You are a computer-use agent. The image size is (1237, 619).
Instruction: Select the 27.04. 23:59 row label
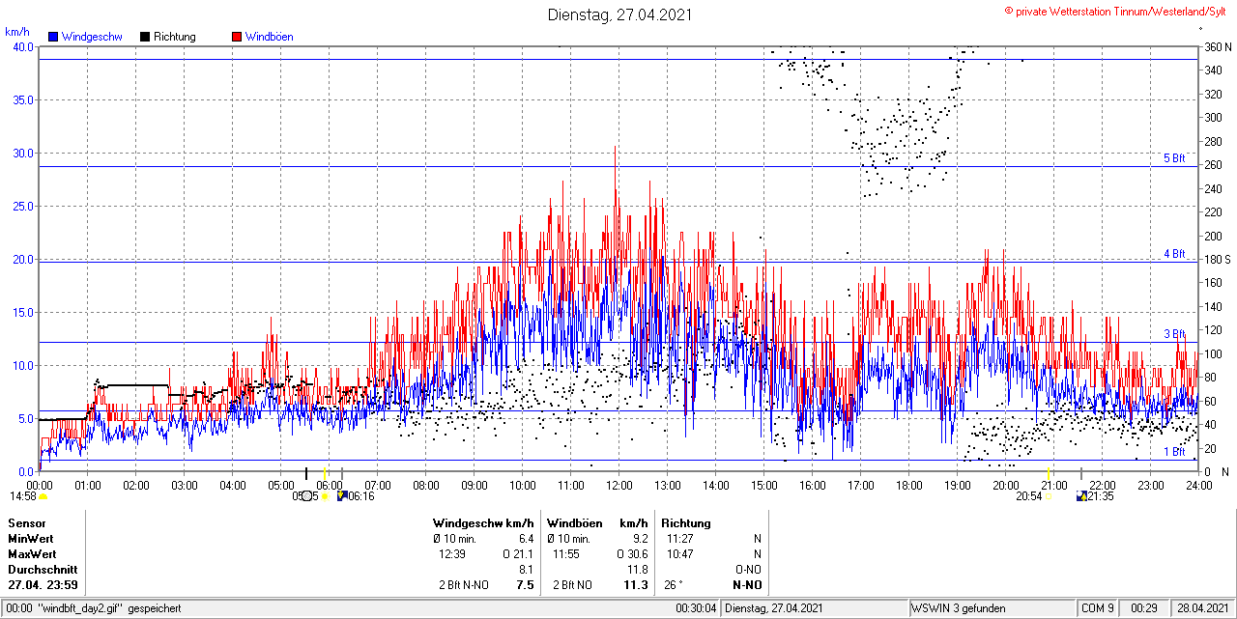(43, 585)
